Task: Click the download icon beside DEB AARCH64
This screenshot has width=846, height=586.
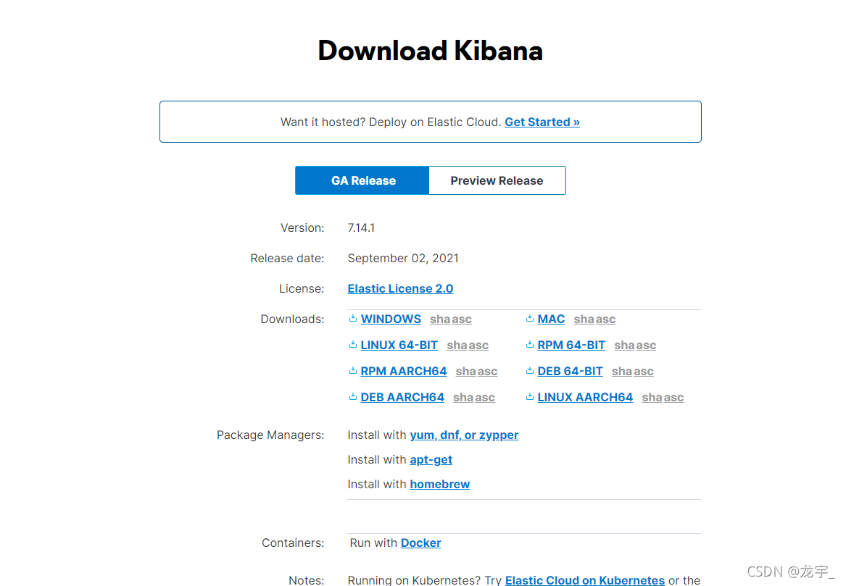Action: (353, 397)
